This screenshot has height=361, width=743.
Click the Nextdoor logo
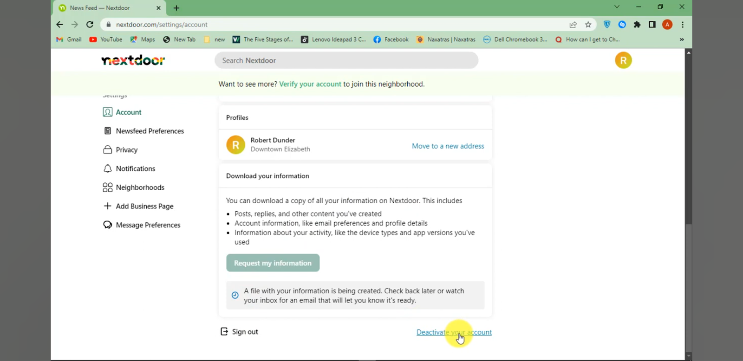[x=133, y=60]
